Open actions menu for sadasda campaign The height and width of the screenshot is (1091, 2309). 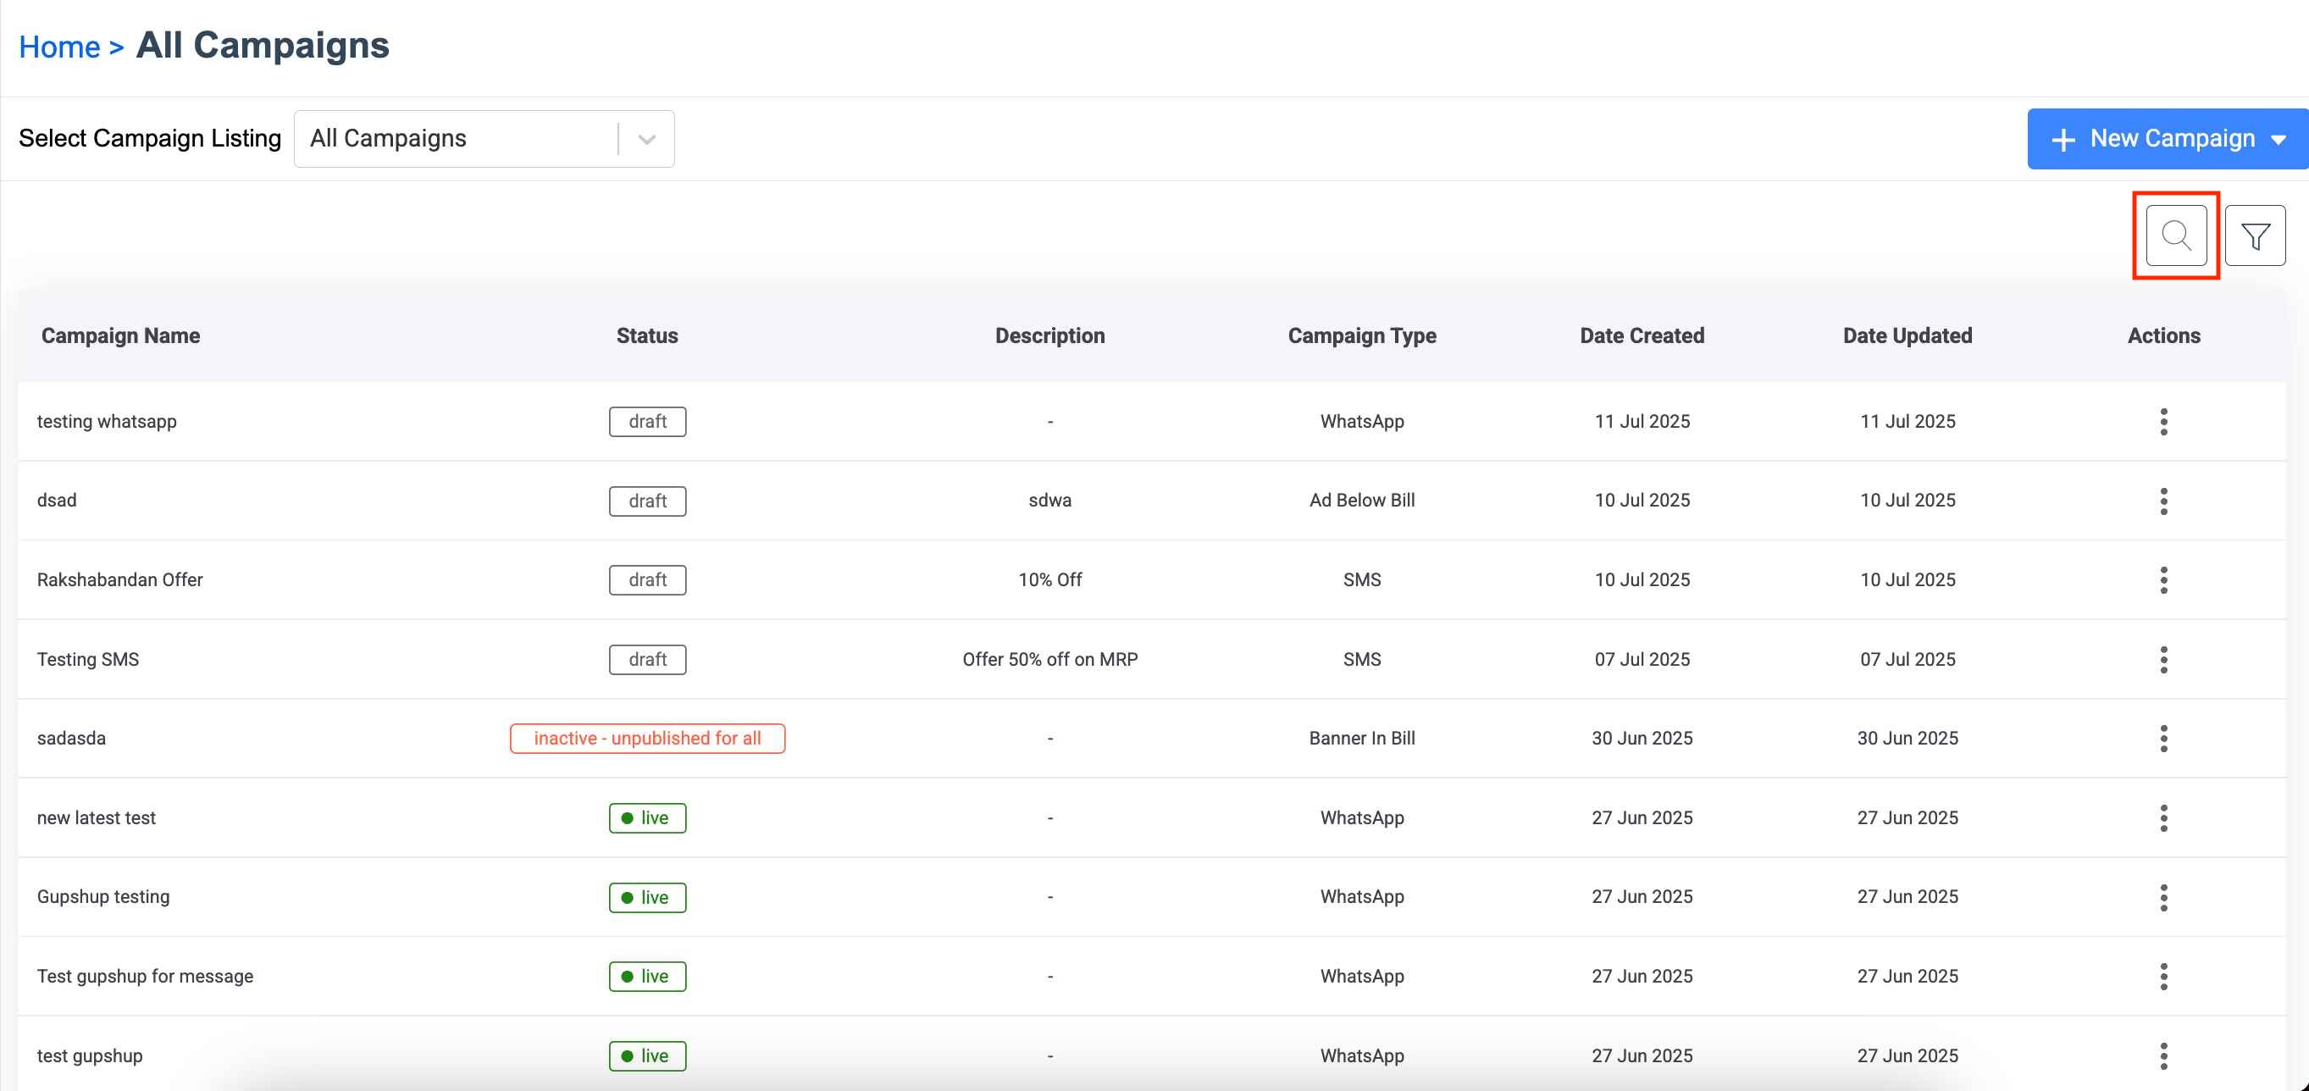2163,739
